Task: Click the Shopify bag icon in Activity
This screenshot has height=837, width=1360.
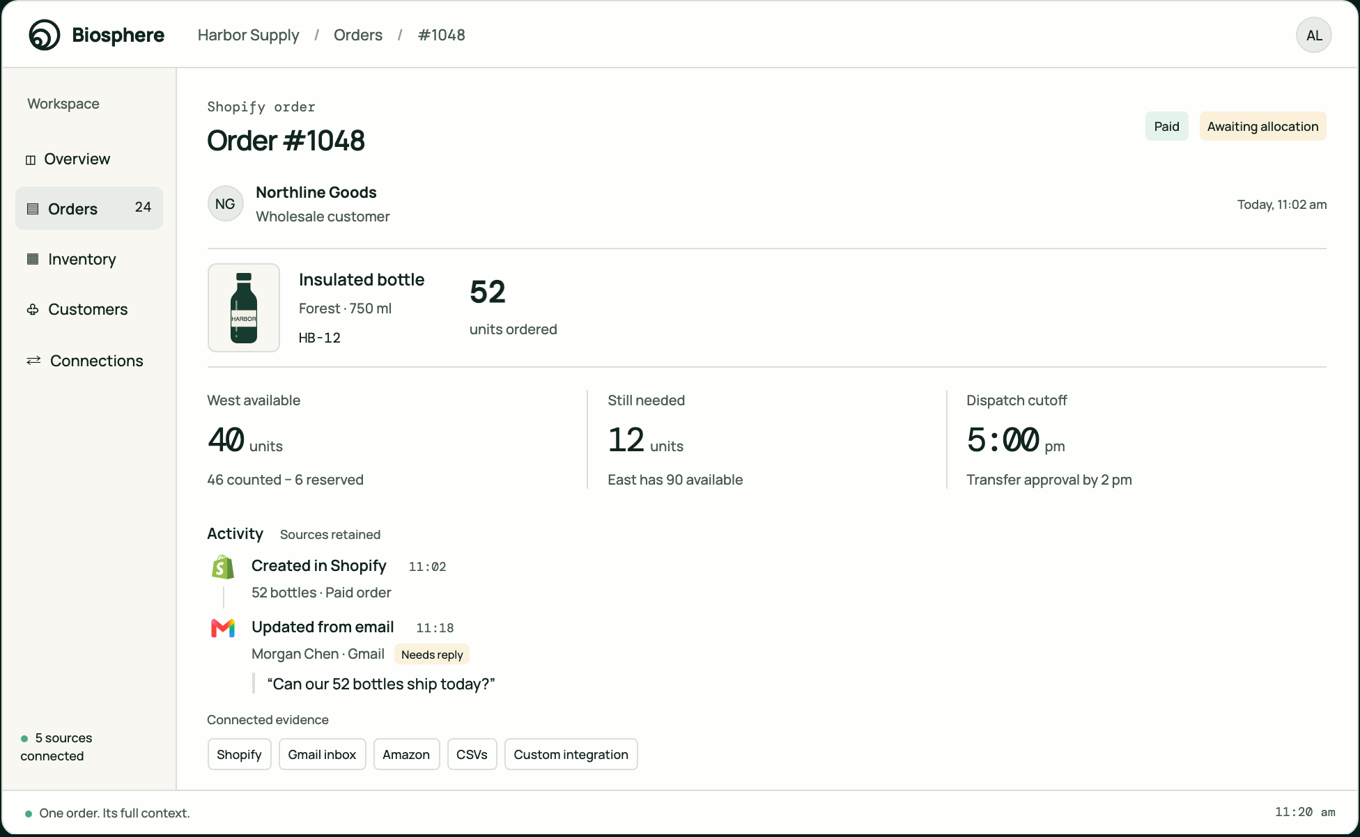Action: (223, 567)
